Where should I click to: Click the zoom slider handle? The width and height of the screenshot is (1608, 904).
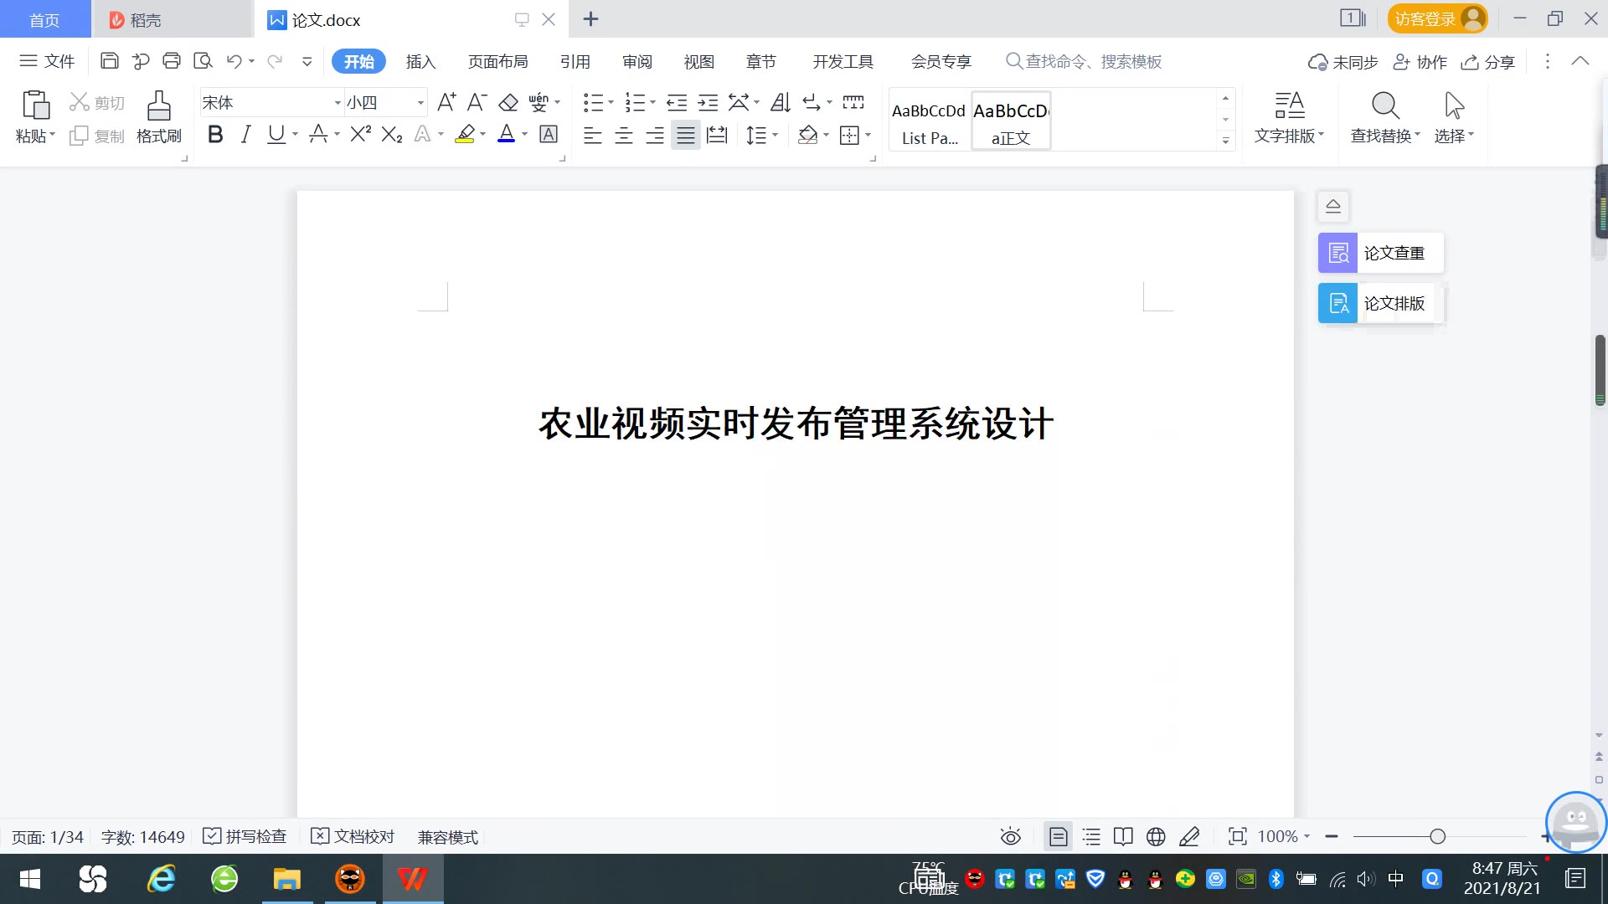coord(1438,836)
